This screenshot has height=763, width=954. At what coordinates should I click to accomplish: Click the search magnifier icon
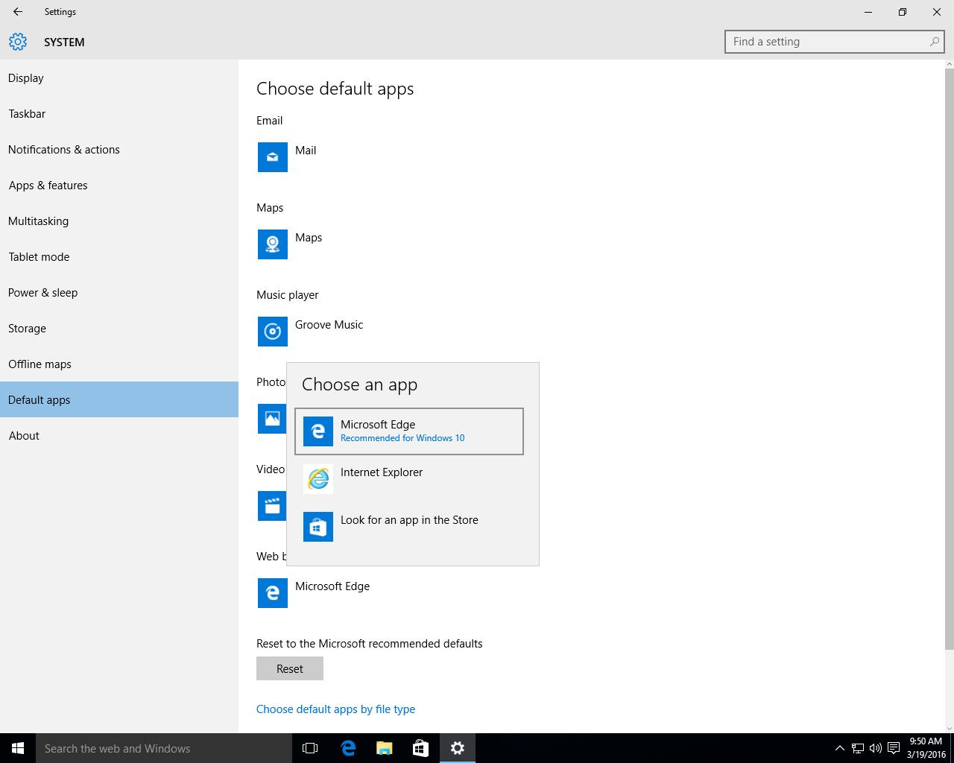[x=934, y=42]
